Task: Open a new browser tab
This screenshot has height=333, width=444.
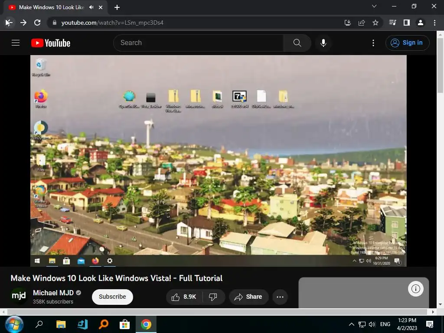Action: point(117,7)
